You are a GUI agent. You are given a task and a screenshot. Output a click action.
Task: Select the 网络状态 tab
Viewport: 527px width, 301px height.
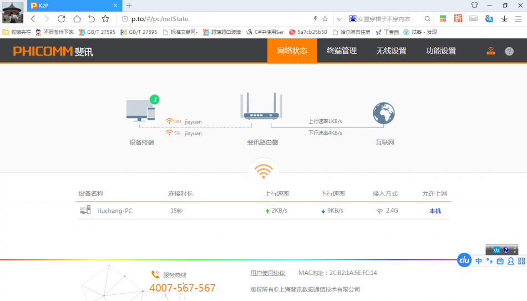[292, 51]
